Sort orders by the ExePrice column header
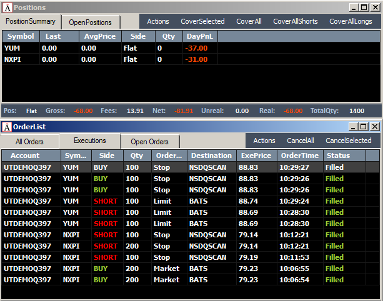This screenshot has width=383, height=301. point(256,155)
